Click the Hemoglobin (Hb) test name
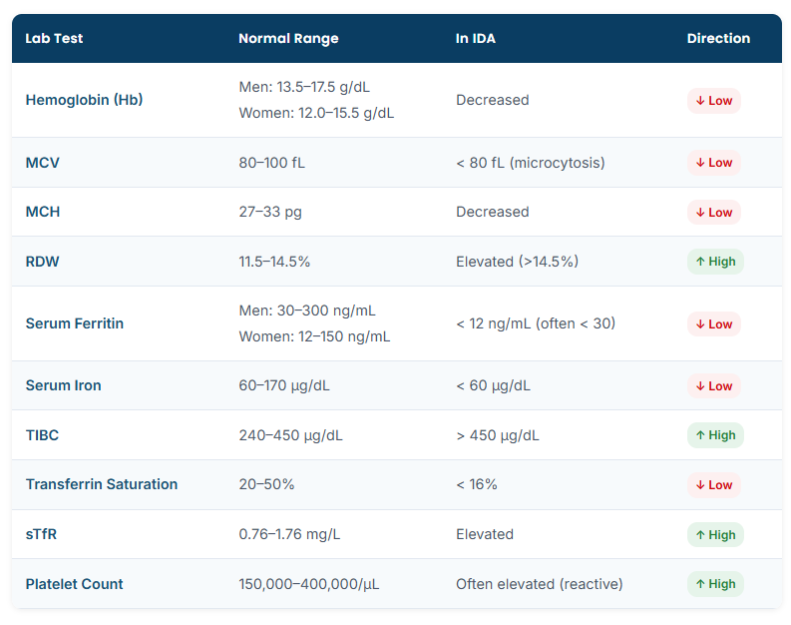Image resolution: width=791 pixels, height=625 pixels. [x=84, y=100]
